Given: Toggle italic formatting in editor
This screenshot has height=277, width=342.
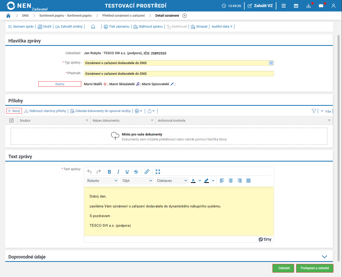Looking at the screenshot, I should click(x=118, y=172).
